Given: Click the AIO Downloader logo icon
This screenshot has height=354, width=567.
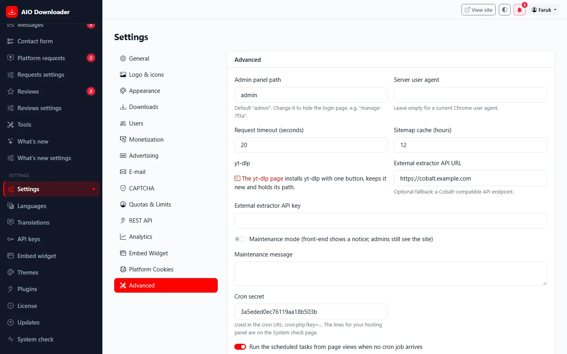Looking at the screenshot, I should 12,12.
